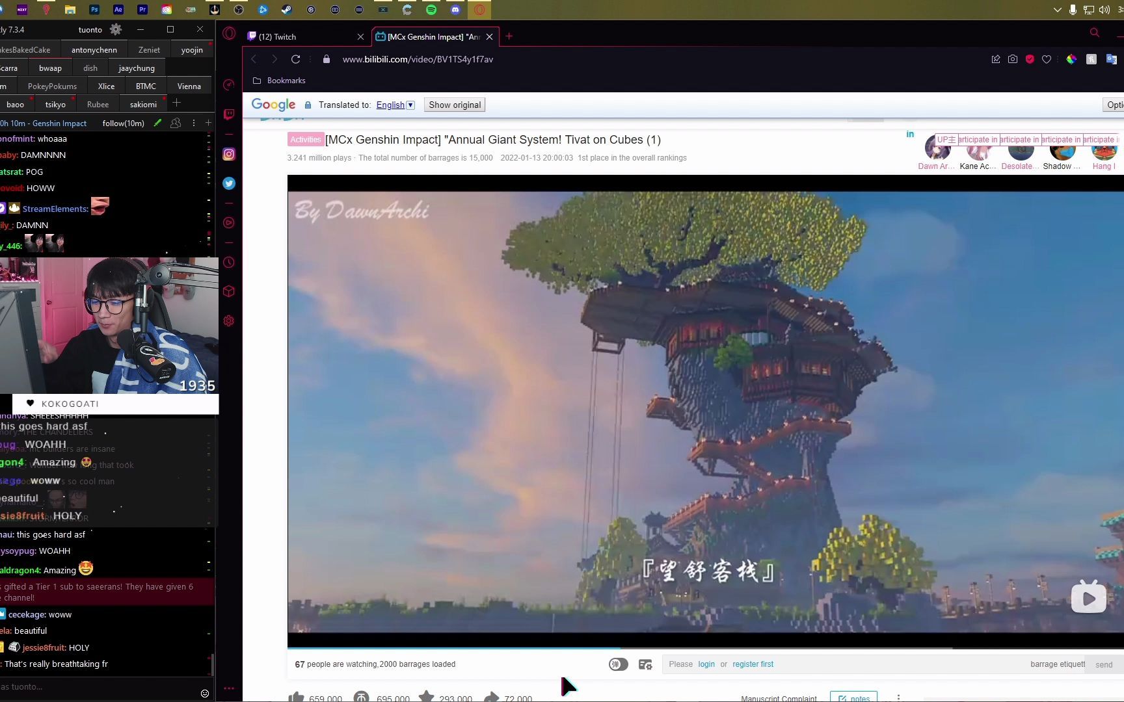Go back to previous page
The image size is (1124, 702).
pos(254,59)
